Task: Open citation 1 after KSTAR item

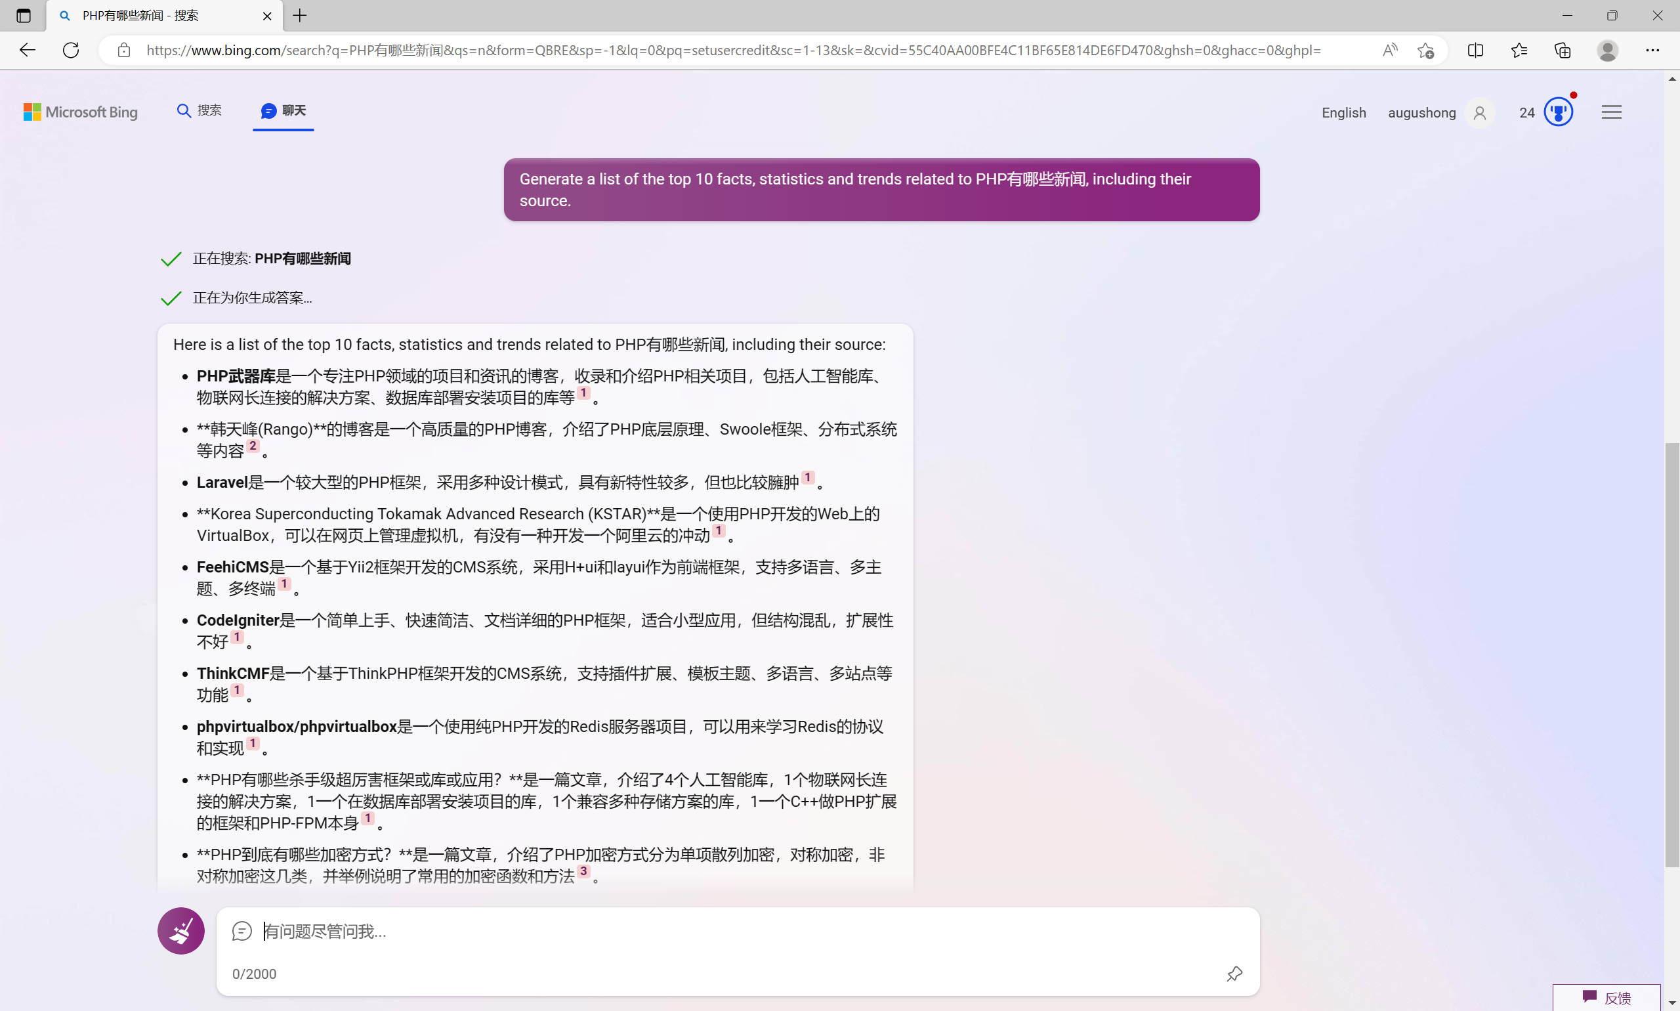Action: [x=719, y=530]
